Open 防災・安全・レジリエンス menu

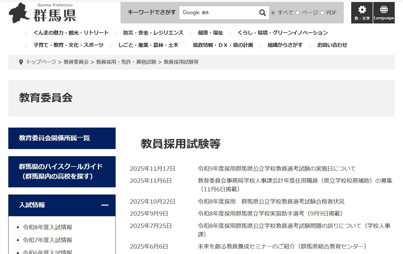click(153, 33)
